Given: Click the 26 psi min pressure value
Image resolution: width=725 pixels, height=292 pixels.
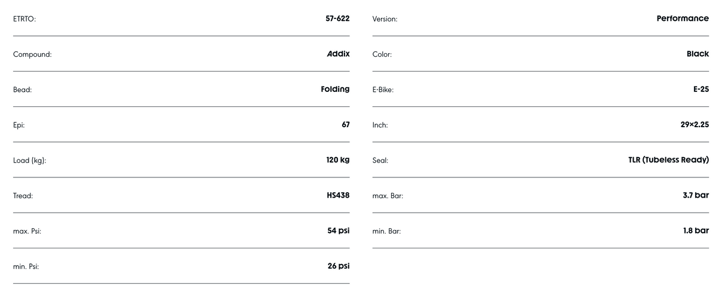Looking at the screenshot, I should (x=339, y=266).
